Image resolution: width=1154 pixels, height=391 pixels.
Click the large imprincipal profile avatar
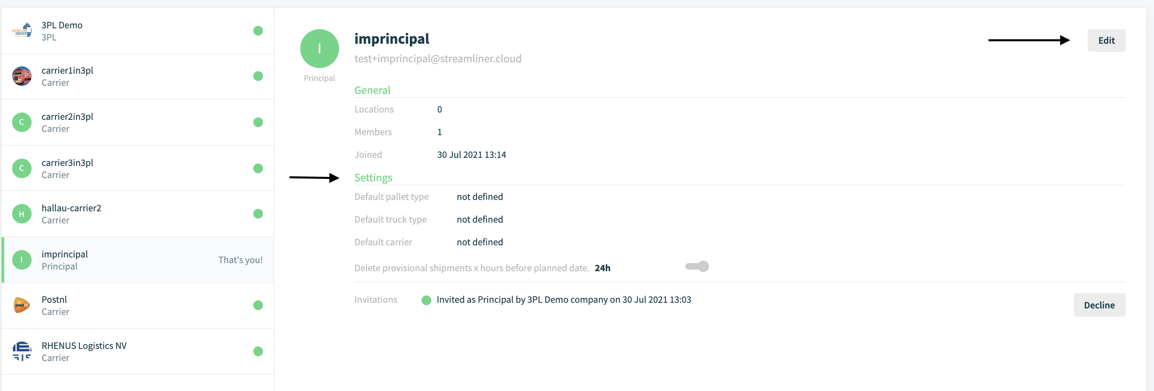click(x=319, y=49)
